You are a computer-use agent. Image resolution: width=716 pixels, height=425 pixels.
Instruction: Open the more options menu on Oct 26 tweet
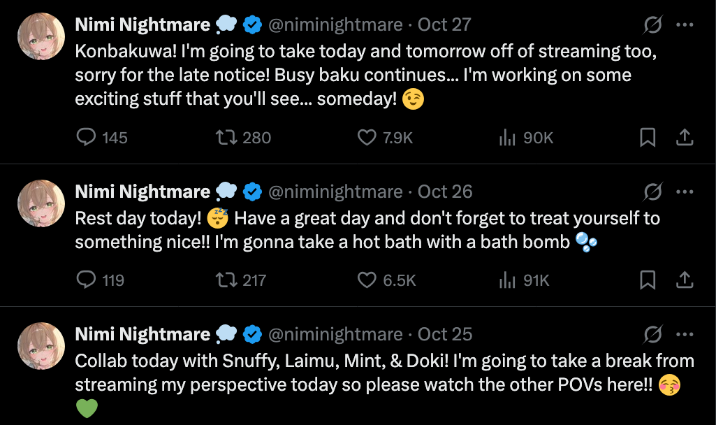(685, 192)
